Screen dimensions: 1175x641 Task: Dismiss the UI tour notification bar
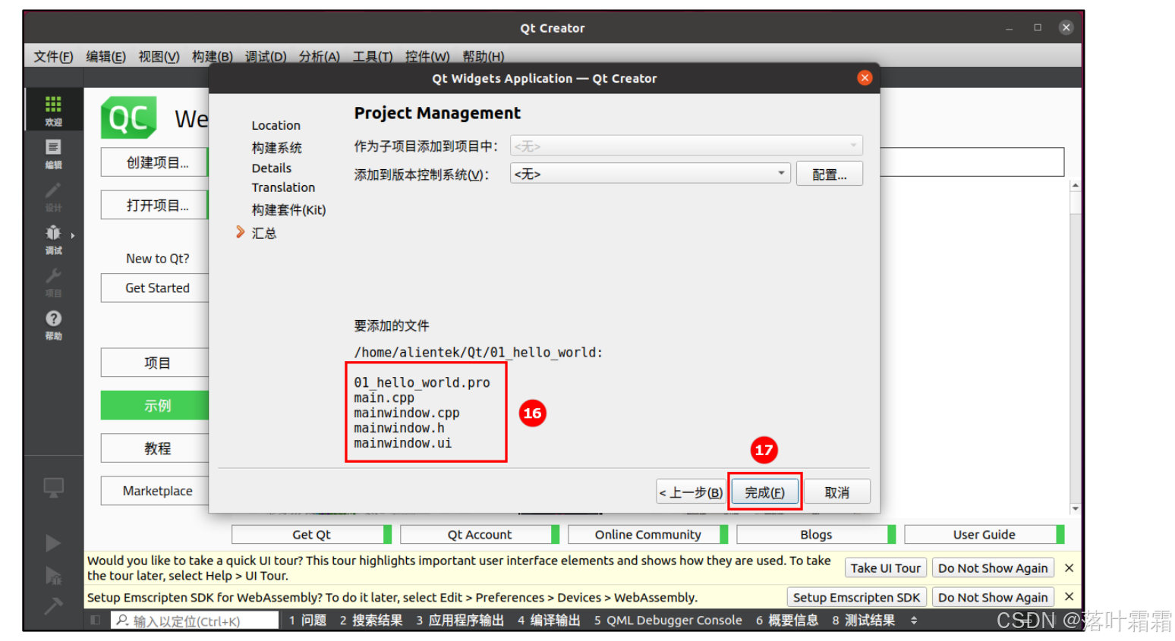[x=1069, y=568]
